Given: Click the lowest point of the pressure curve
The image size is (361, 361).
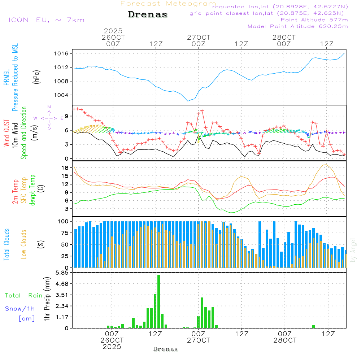Looking at the screenshot, I should 188,101.
